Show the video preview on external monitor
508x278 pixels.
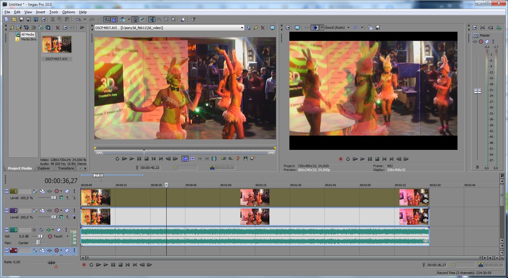pos(297,27)
